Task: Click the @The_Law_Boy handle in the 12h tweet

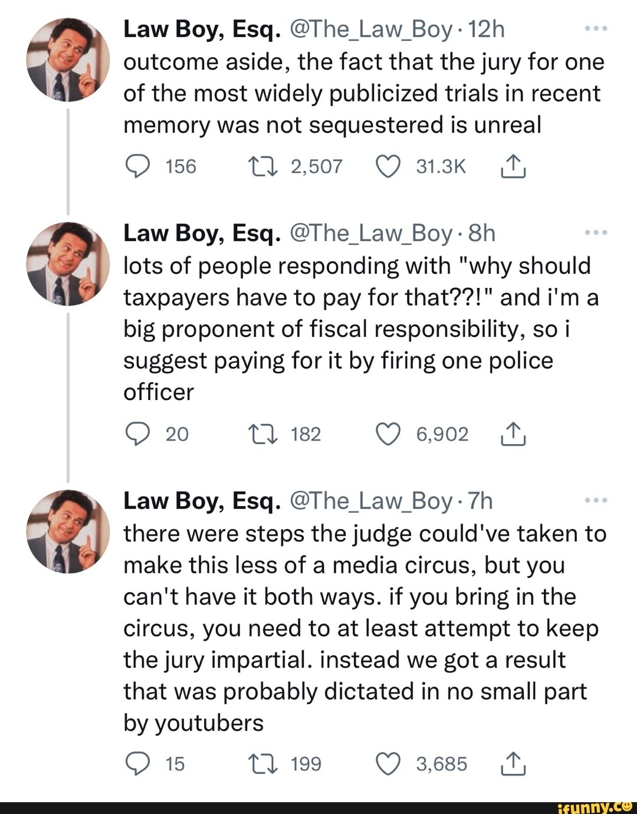Action: click(371, 29)
